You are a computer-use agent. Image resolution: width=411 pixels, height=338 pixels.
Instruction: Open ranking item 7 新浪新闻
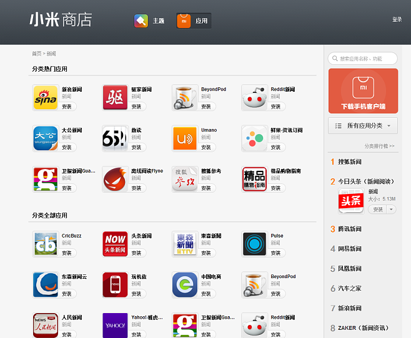coord(349,308)
